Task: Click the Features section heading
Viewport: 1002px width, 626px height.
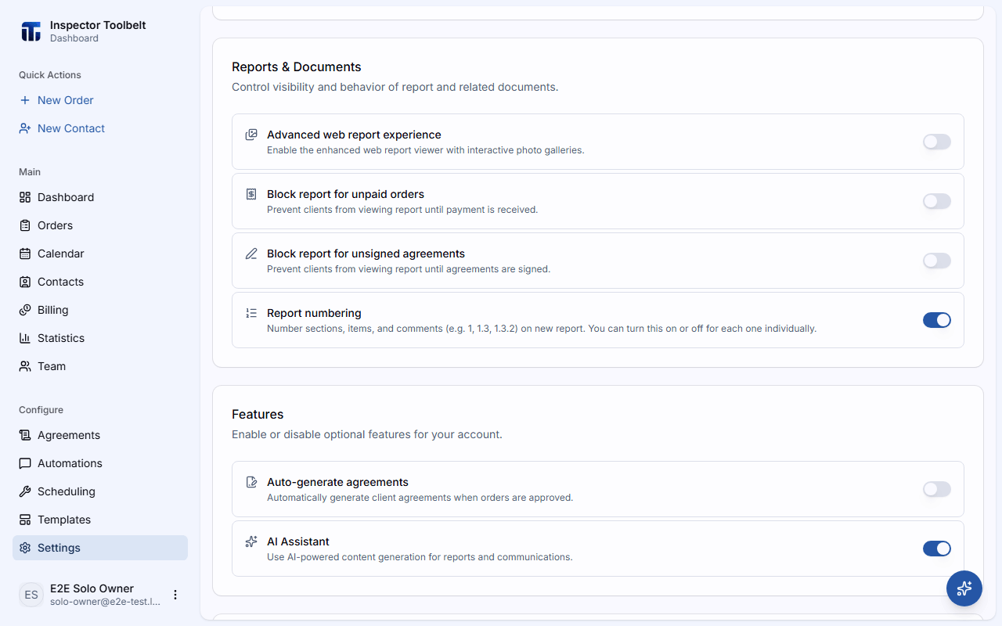Action: 258,414
